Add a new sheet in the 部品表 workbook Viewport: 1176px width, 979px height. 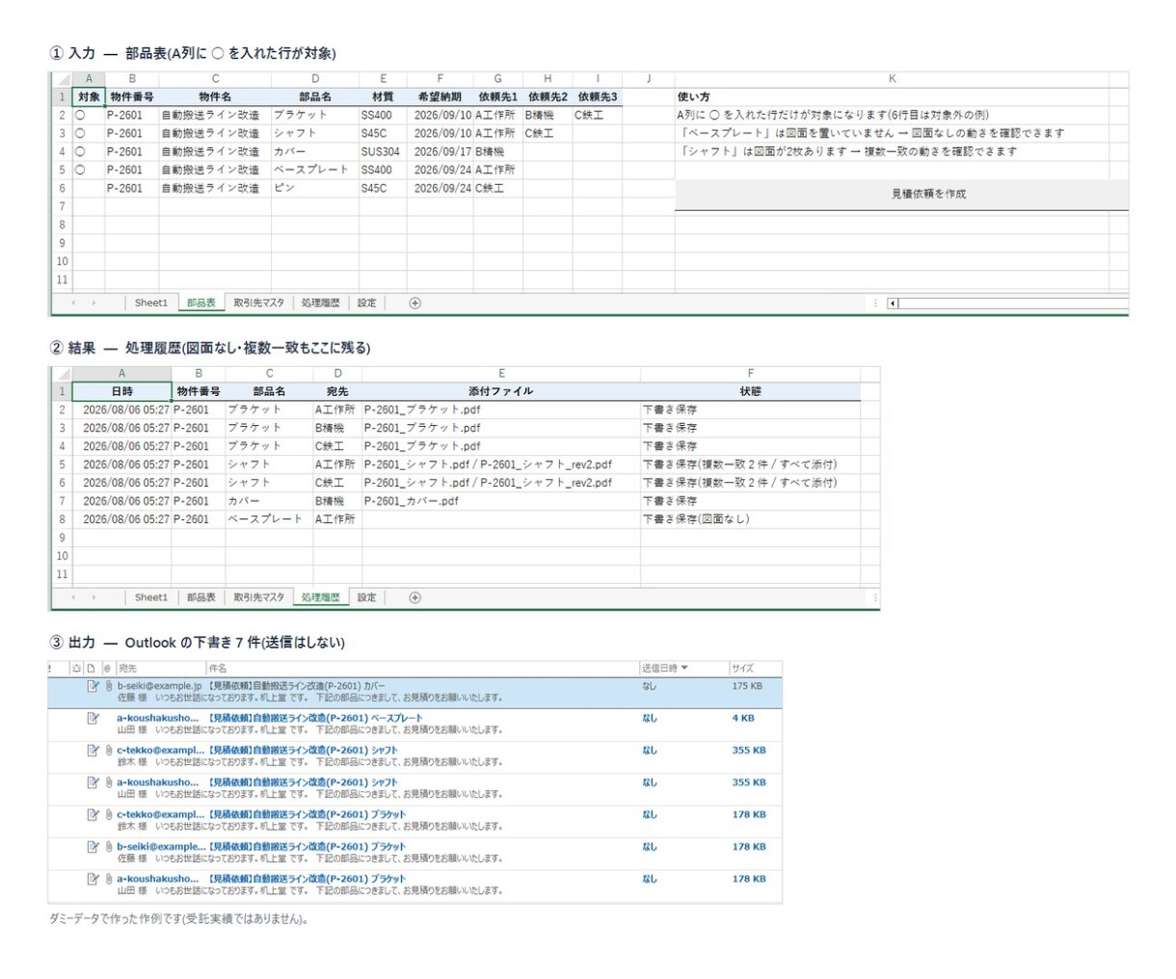coord(414,303)
